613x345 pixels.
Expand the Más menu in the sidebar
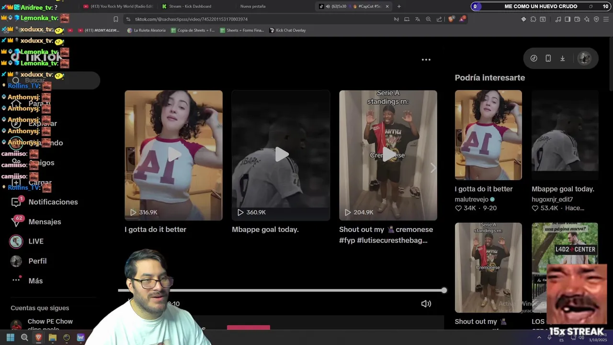click(x=27, y=281)
